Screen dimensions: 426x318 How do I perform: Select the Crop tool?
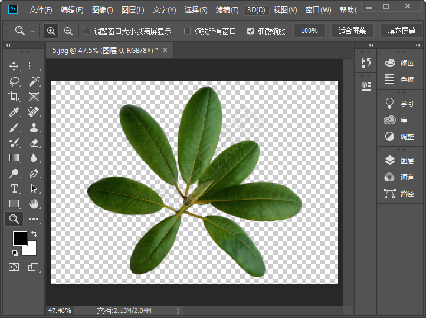(14, 97)
